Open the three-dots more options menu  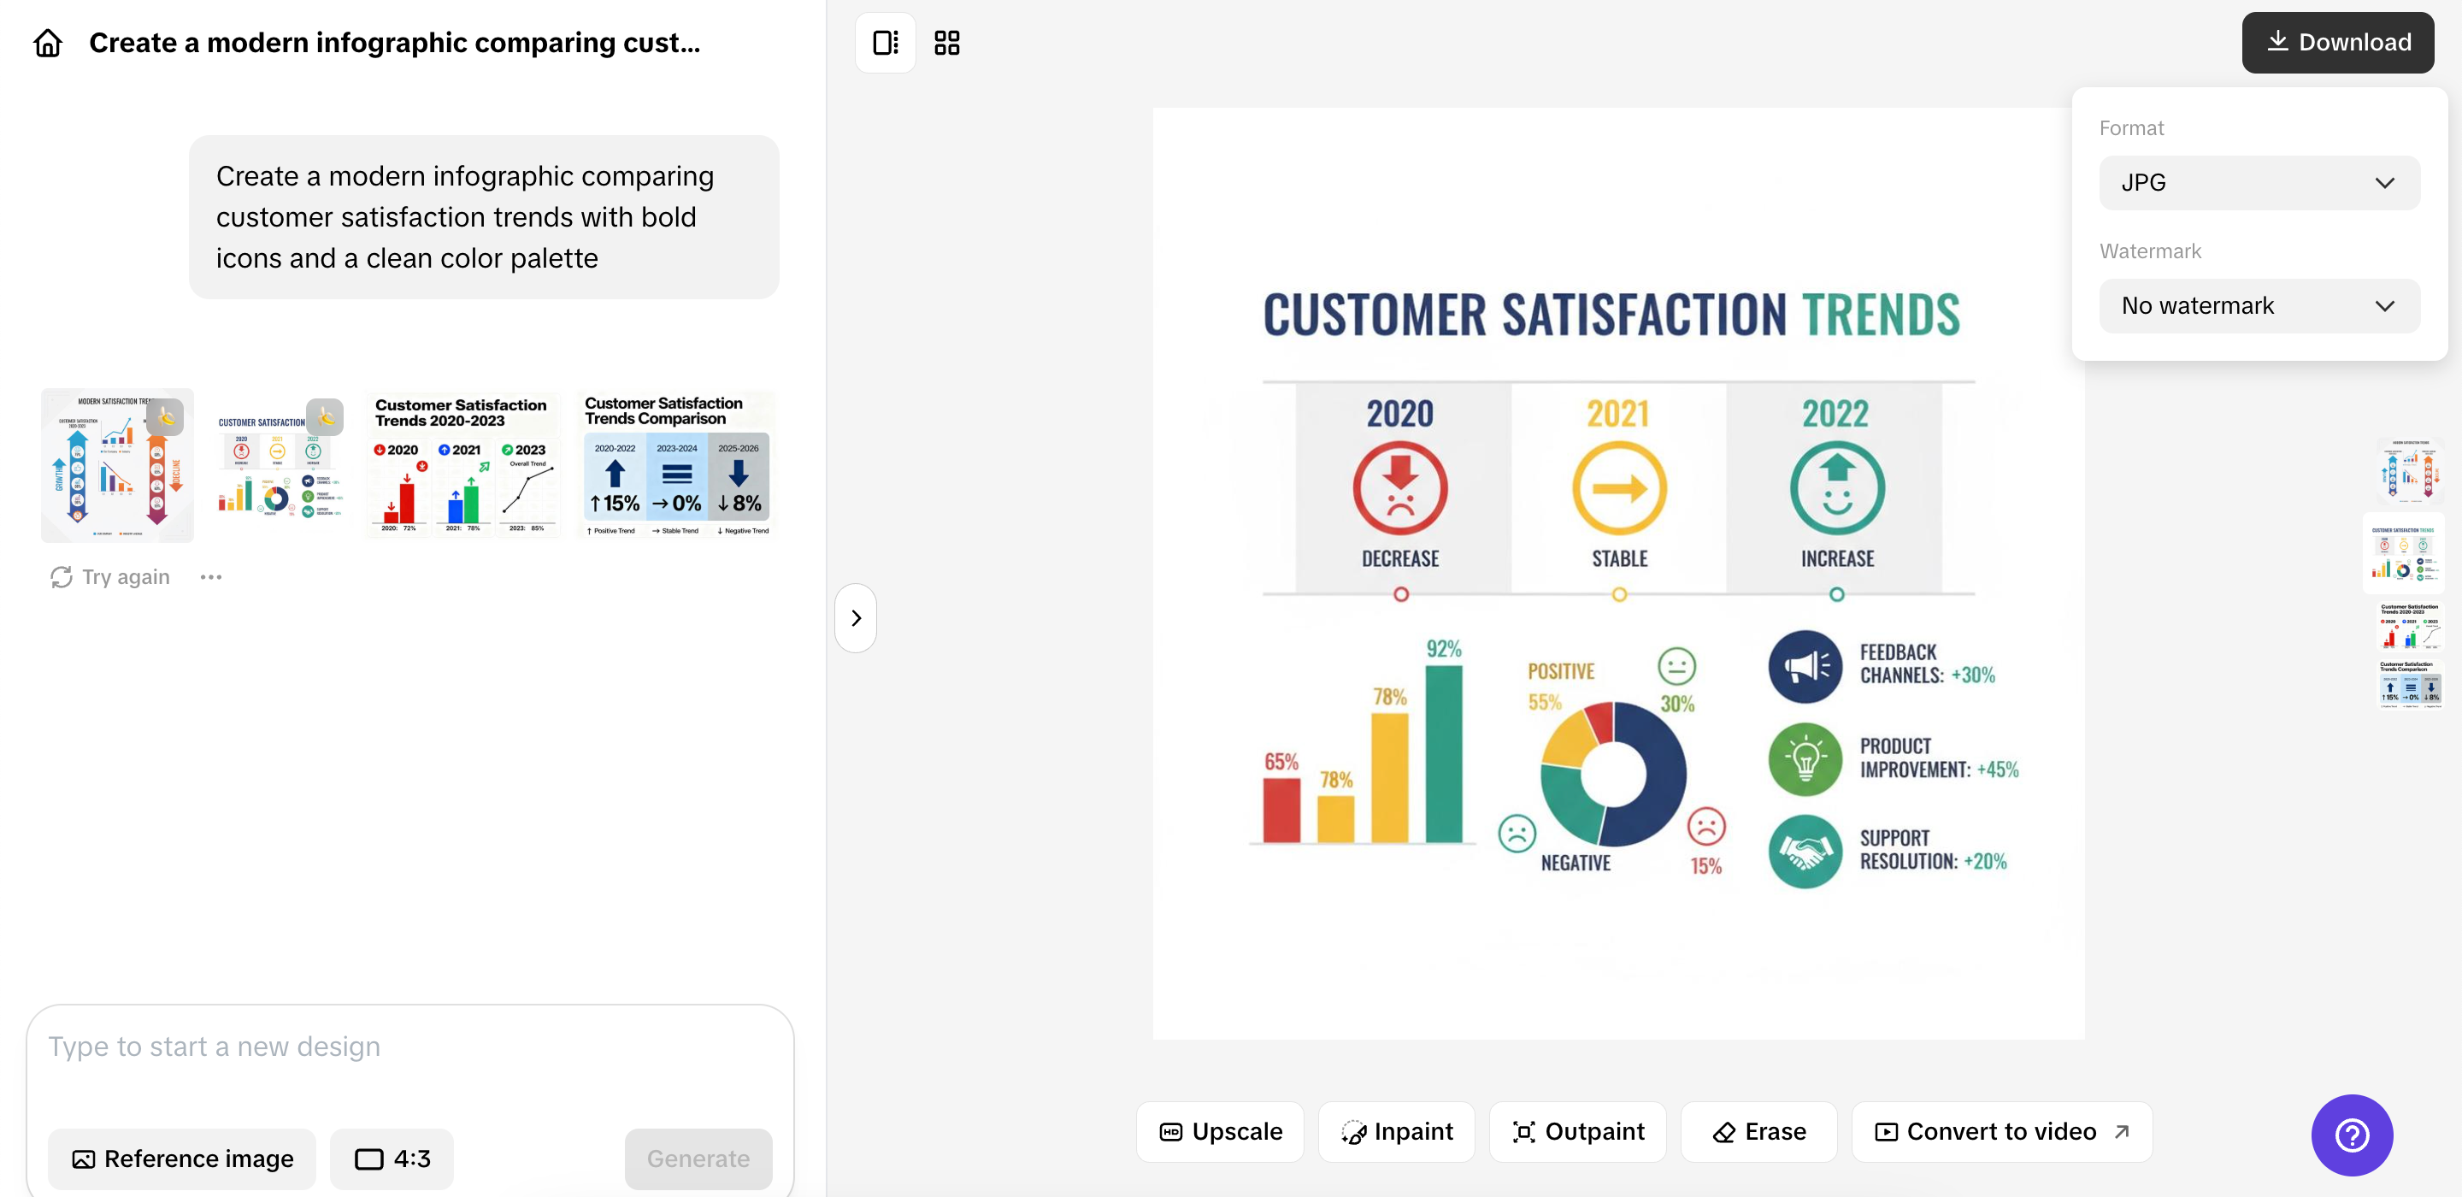211,576
